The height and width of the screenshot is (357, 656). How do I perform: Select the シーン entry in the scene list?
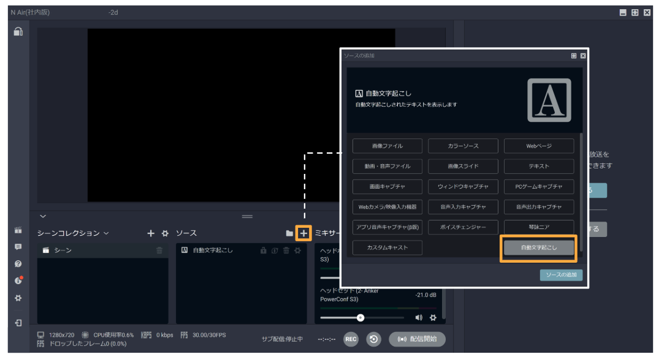pos(67,249)
